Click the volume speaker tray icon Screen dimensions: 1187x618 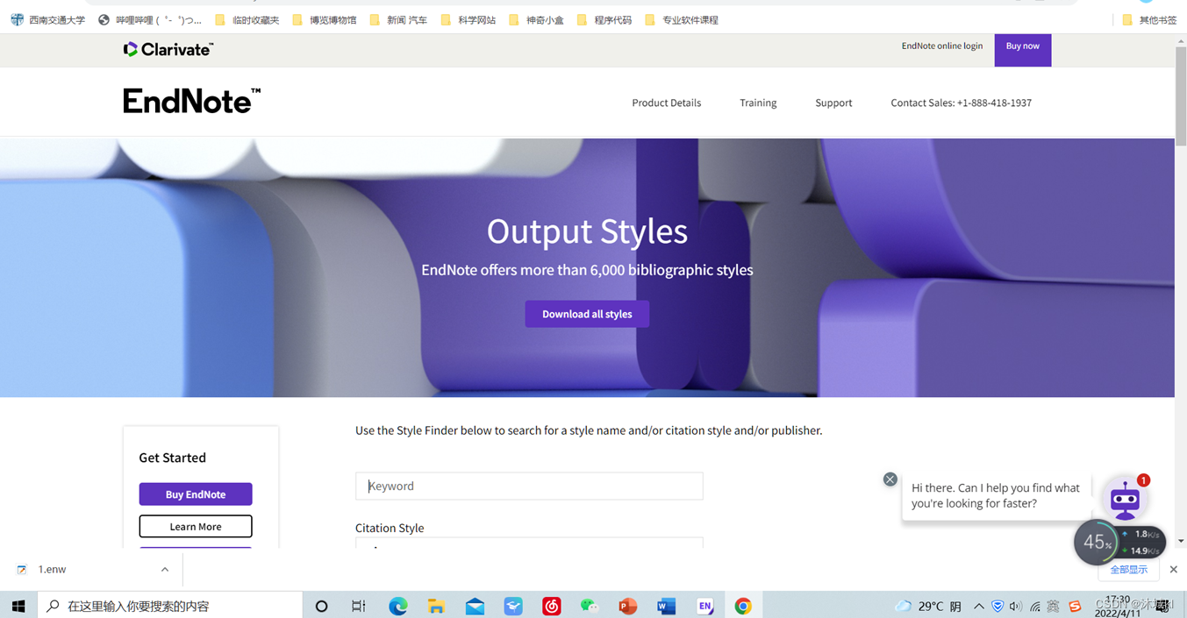(1016, 606)
